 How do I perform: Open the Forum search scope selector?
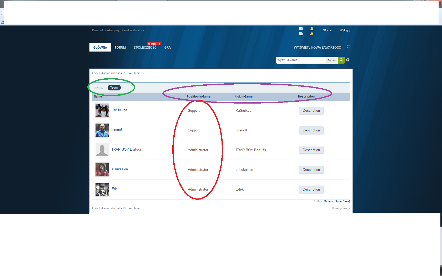pos(331,60)
